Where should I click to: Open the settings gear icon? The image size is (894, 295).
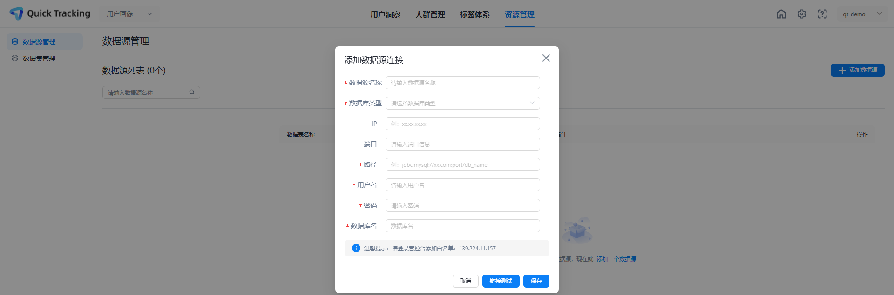click(802, 14)
